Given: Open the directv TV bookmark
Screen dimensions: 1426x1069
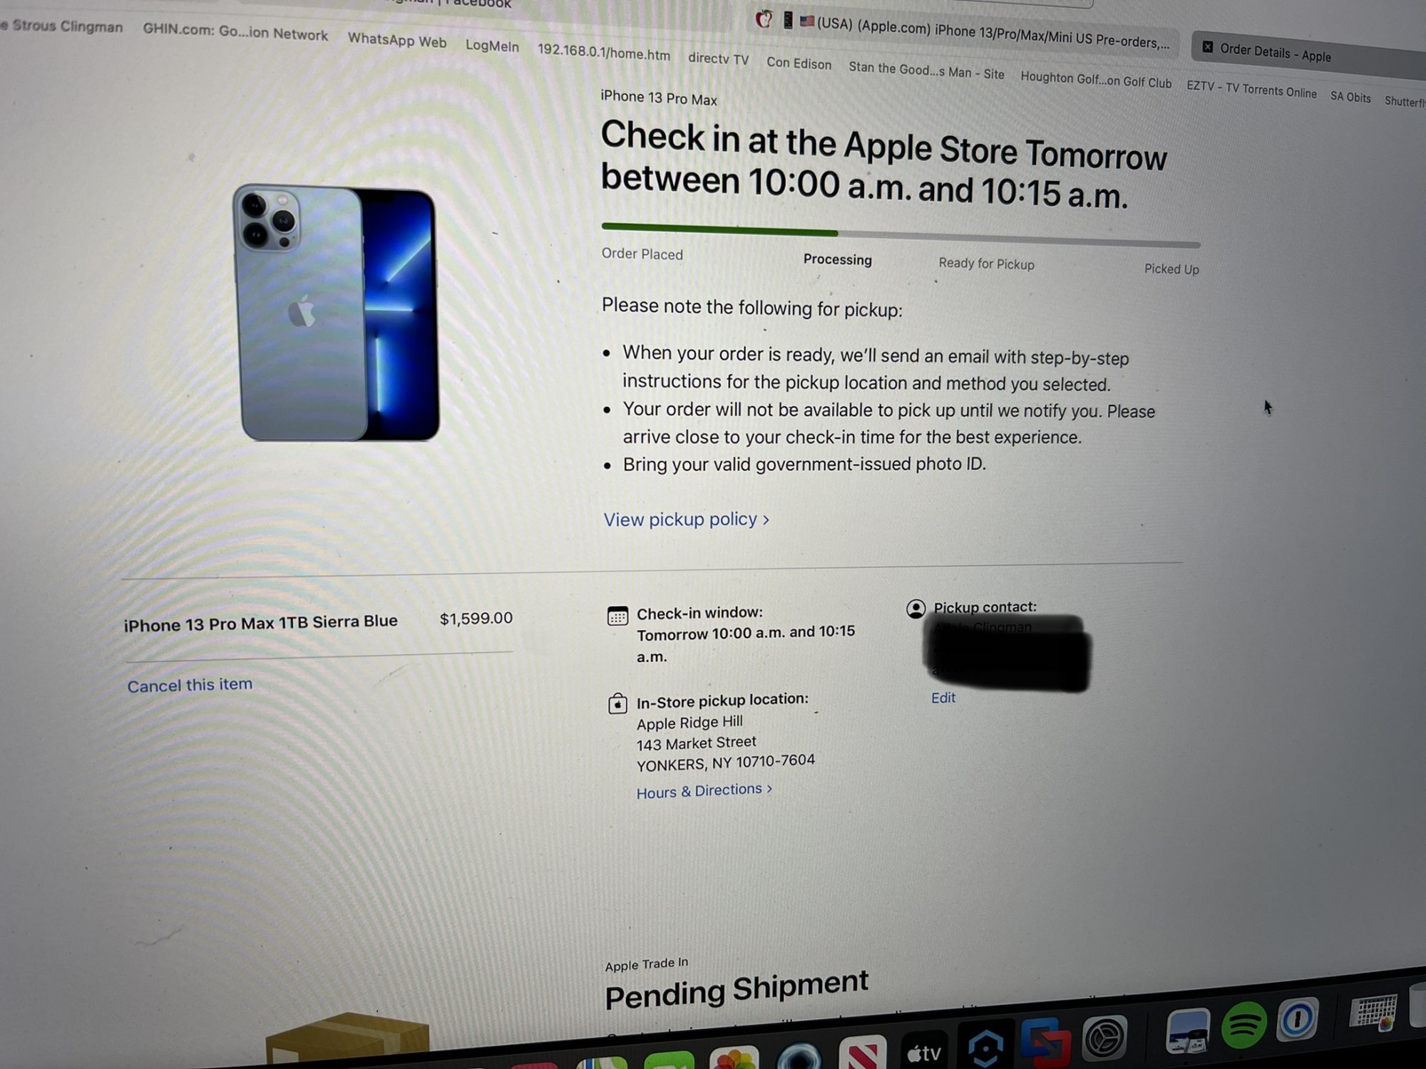Looking at the screenshot, I should 718,58.
